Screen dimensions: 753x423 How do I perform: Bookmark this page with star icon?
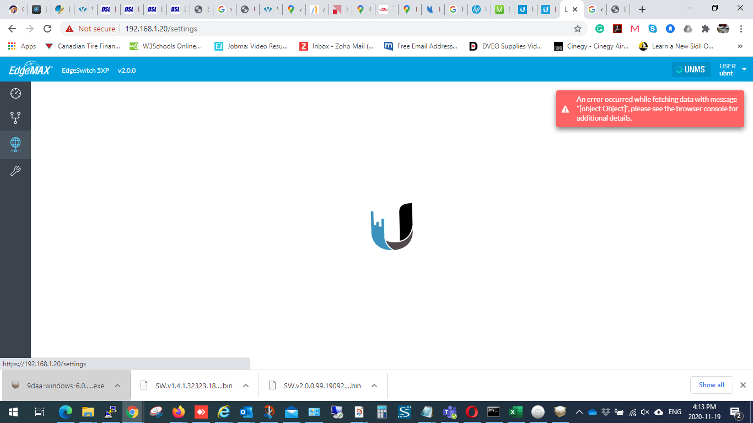click(577, 29)
